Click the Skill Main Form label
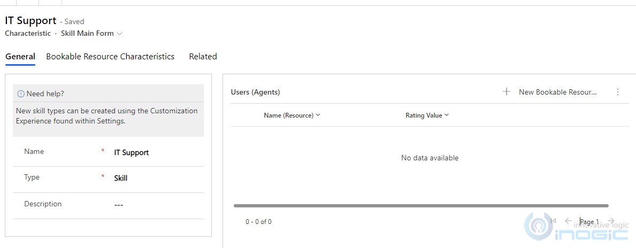This screenshot has height=248, width=636. [87, 34]
